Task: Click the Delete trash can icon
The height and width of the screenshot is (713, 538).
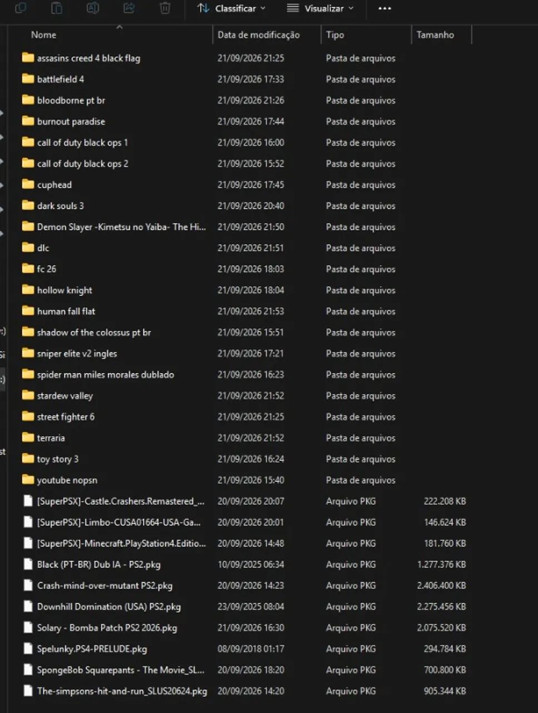Action: 165,8
